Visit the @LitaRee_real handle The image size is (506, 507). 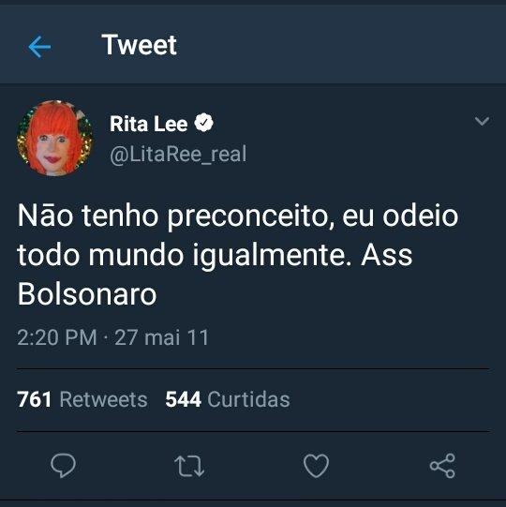(x=178, y=155)
